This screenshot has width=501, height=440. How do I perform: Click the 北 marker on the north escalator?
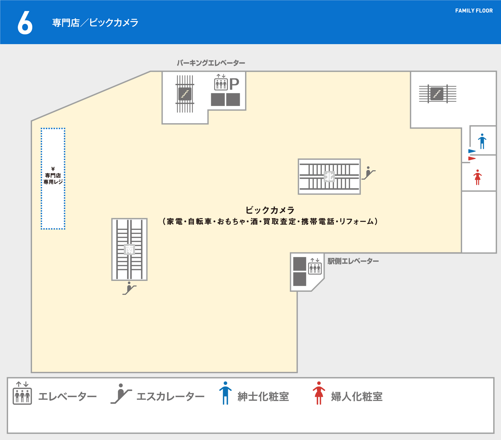tap(329, 176)
